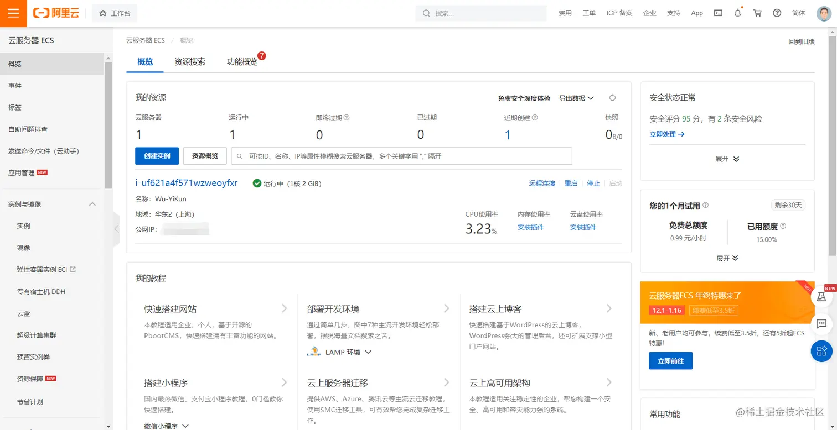Open the 导出数据 dropdown
Viewport: 837px width, 430px height.
tap(576, 98)
